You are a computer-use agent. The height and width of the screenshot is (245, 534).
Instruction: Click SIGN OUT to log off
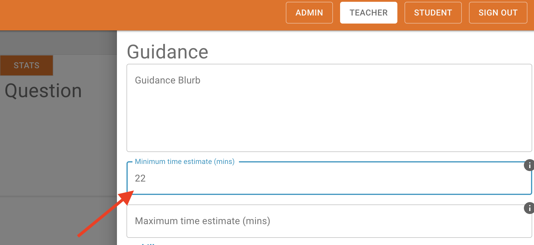click(x=498, y=13)
